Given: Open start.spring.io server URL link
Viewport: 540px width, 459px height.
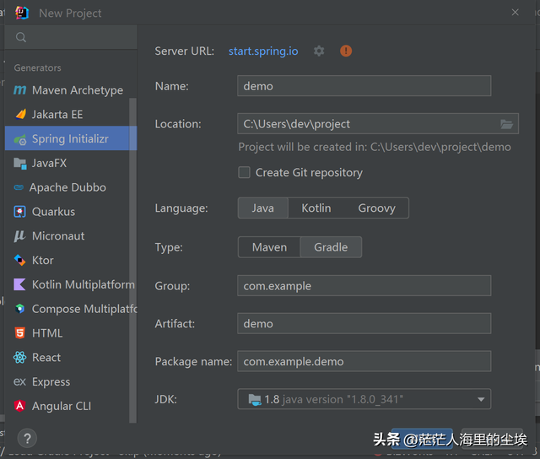Looking at the screenshot, I should coord(263,51).
